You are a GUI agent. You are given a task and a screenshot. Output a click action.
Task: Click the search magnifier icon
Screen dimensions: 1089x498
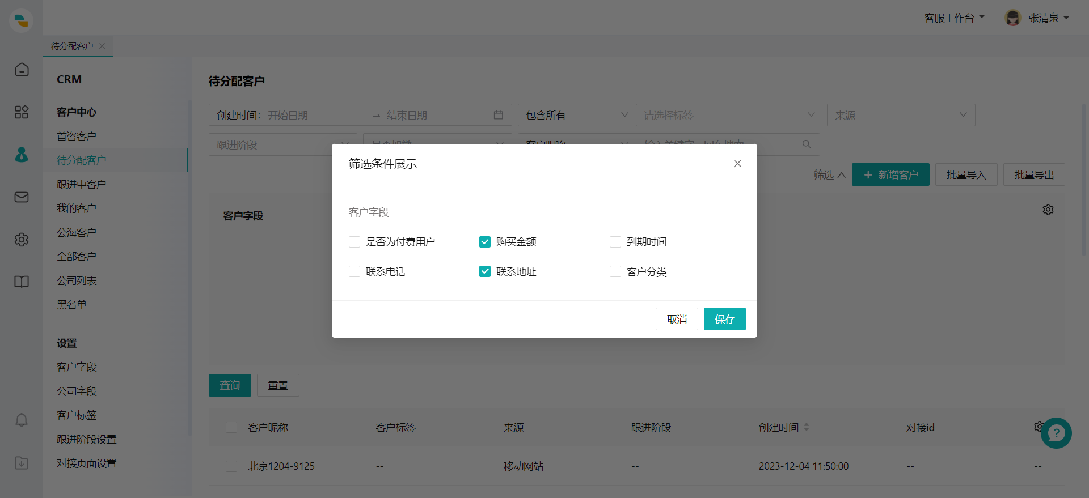tap(807, 144)
